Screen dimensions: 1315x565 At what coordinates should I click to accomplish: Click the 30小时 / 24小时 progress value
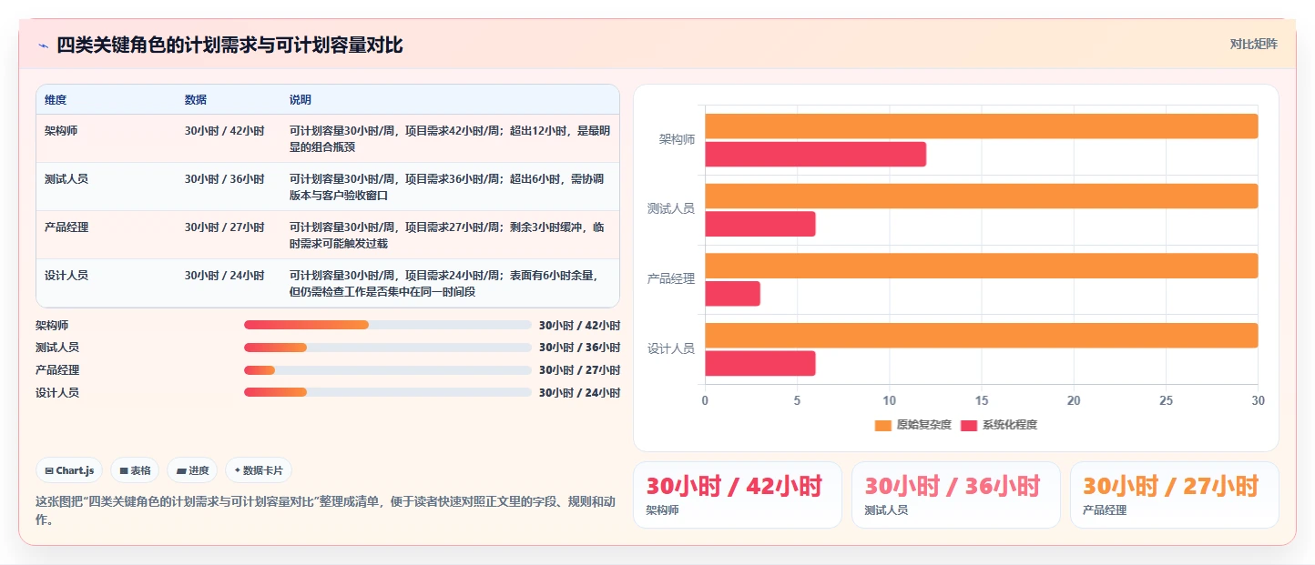[x=579, y=392]
